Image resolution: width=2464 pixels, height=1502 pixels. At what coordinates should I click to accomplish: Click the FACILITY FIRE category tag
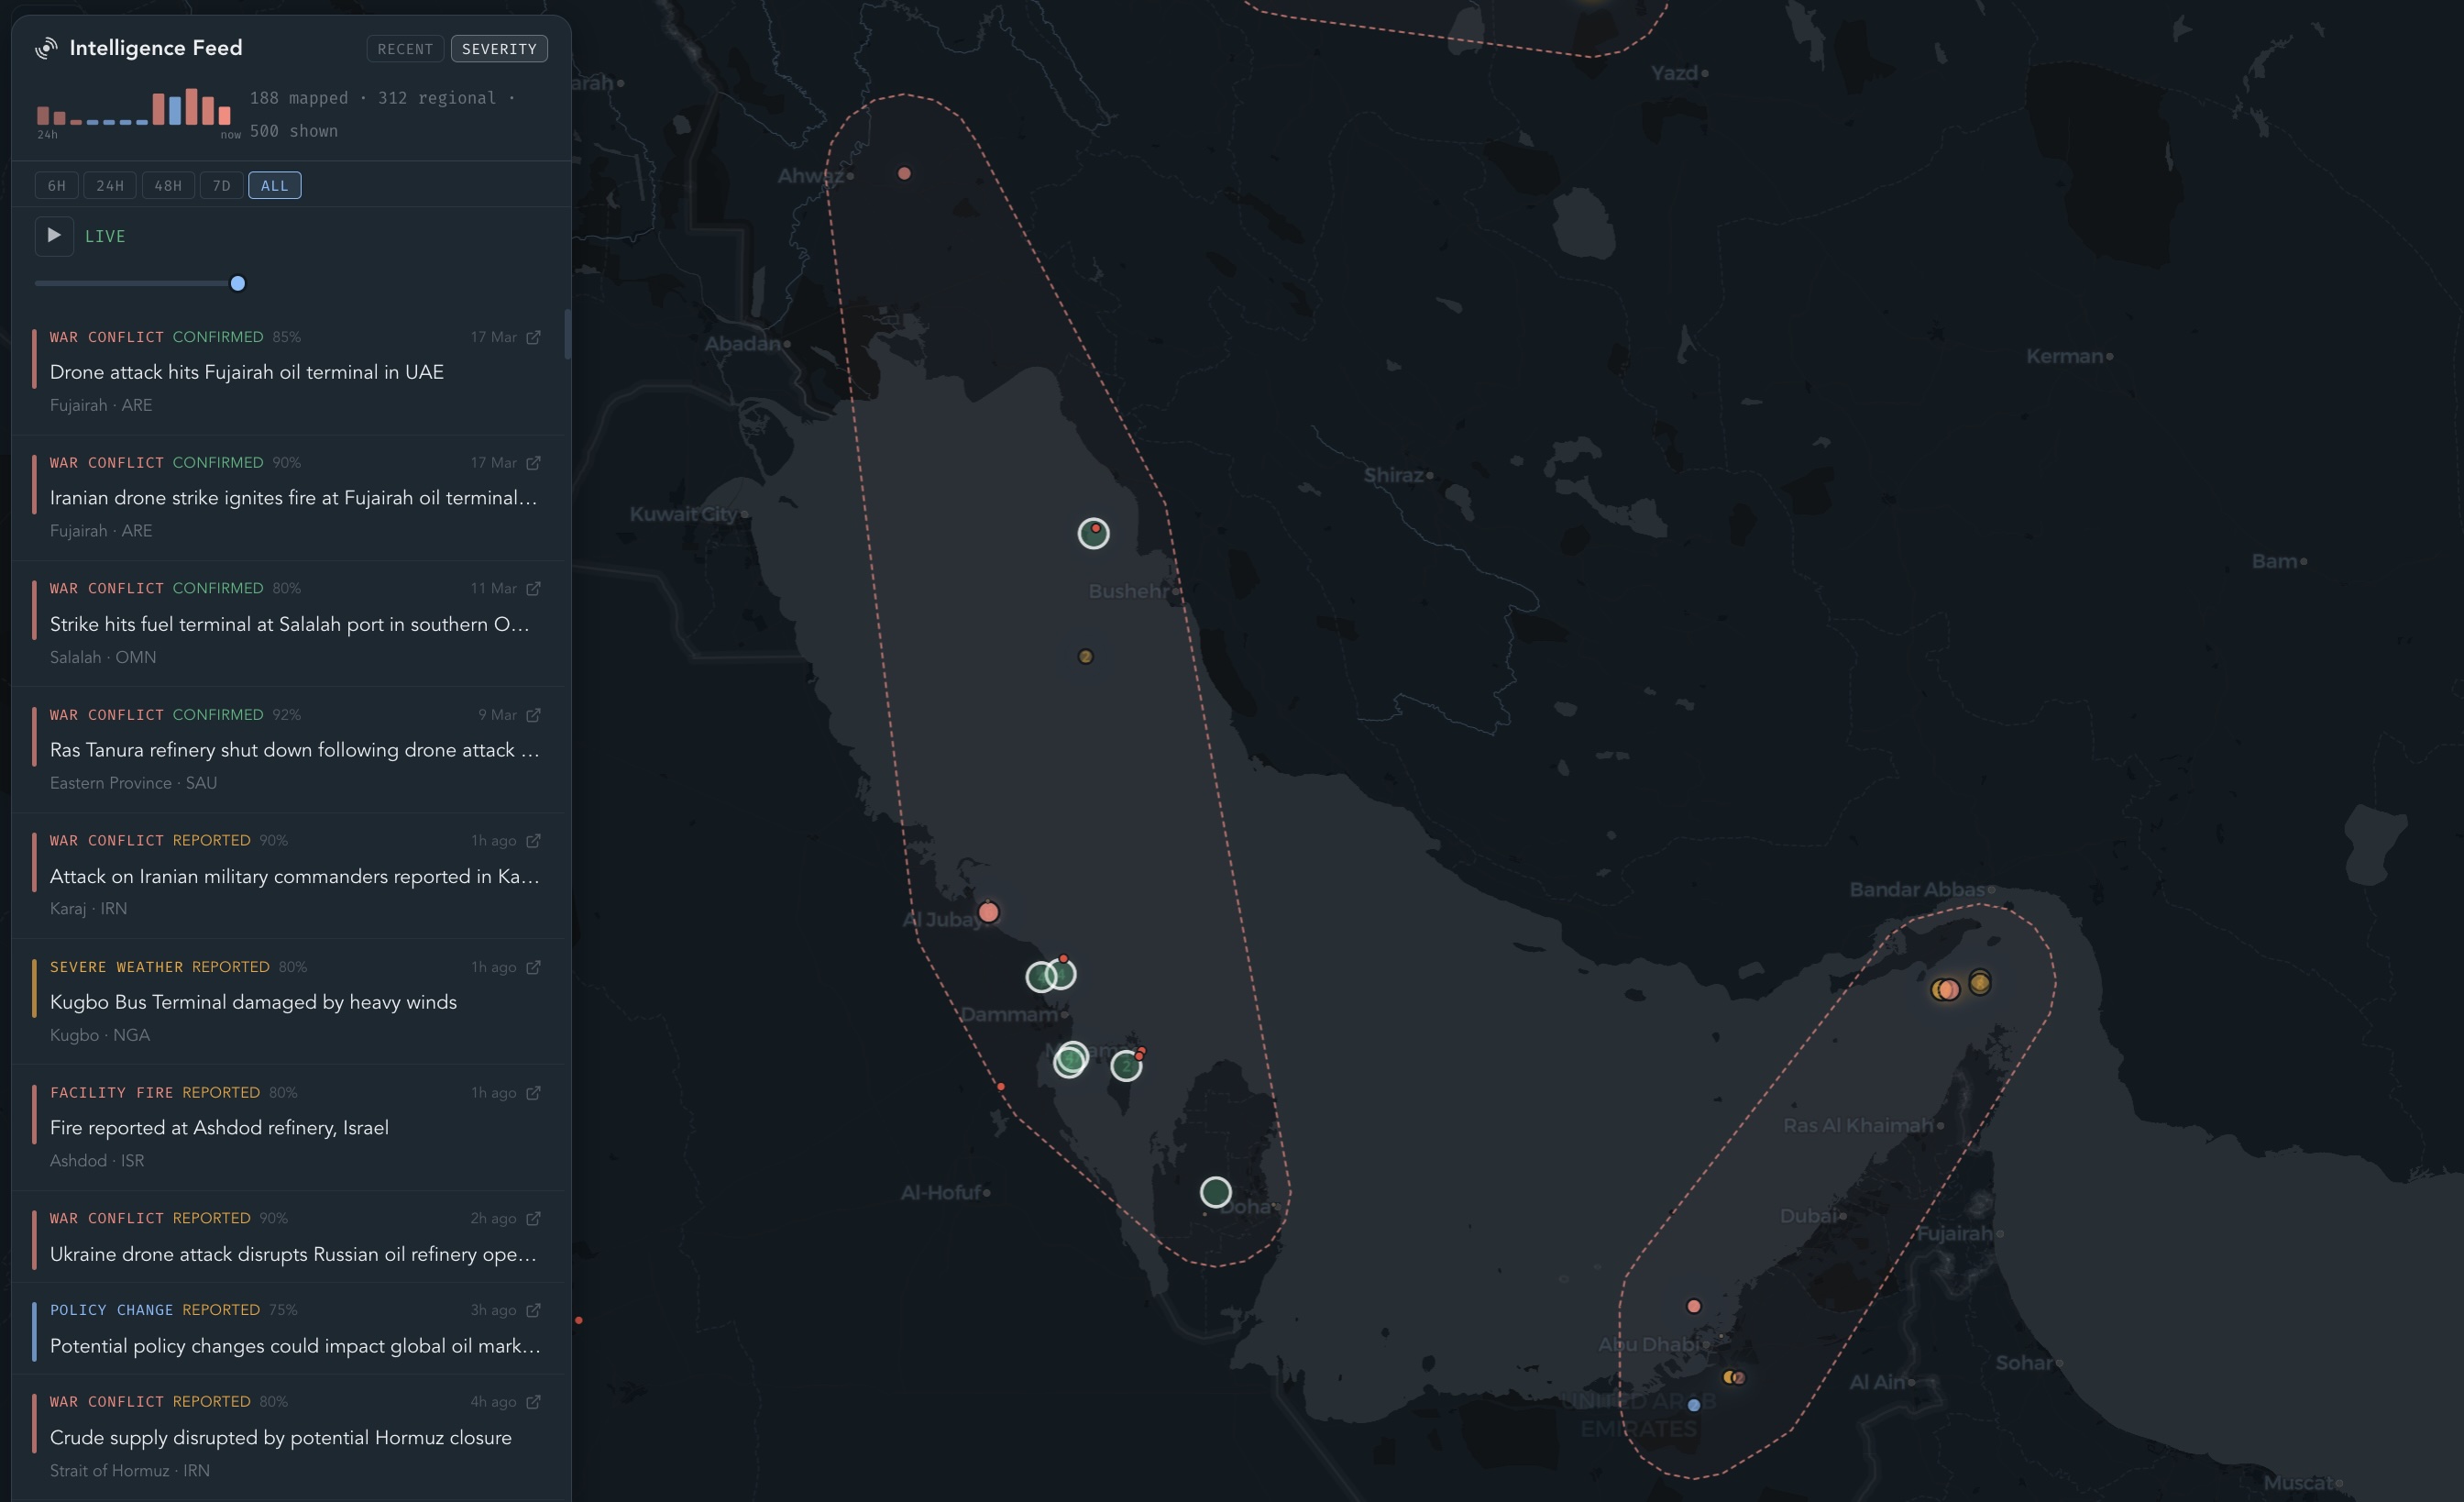click(x=112, y=1093)
